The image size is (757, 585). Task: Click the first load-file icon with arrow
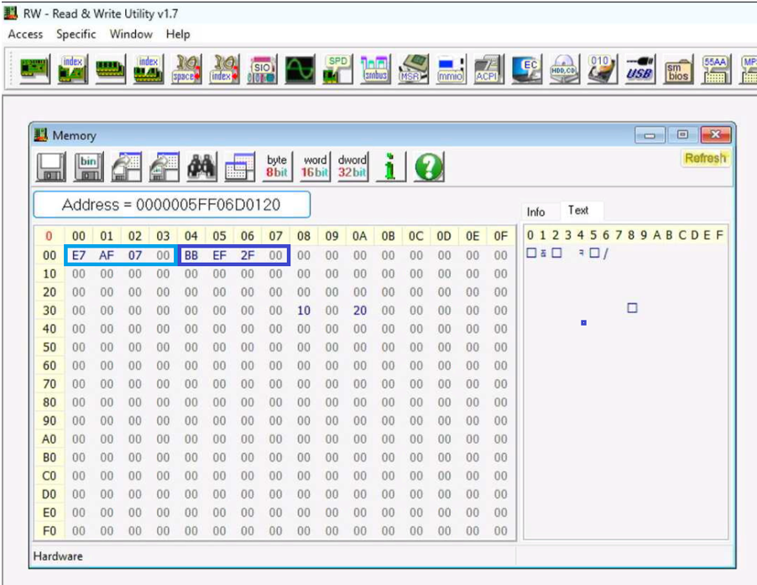127,167
